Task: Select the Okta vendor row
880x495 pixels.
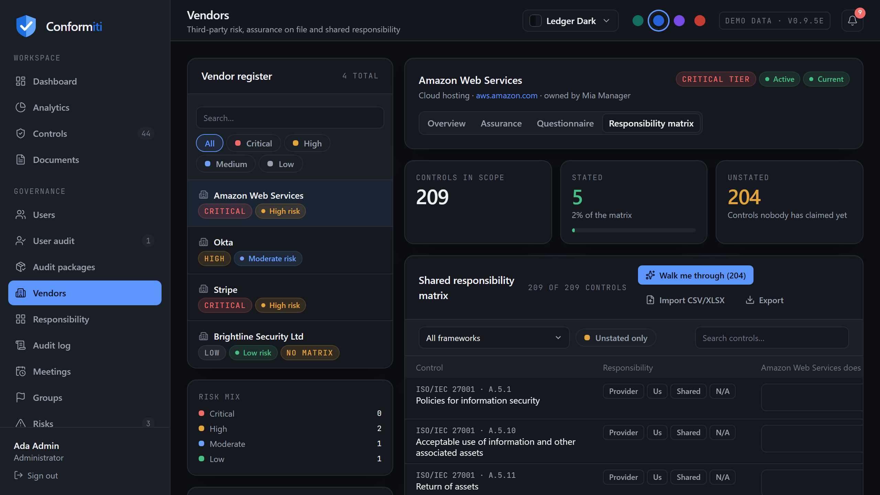Action: (x=290, y=250)
